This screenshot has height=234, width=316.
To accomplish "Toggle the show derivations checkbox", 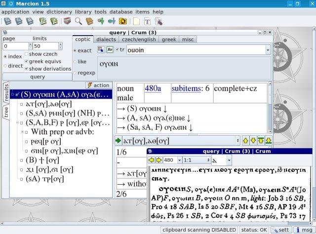I will (x=26, y=69).
